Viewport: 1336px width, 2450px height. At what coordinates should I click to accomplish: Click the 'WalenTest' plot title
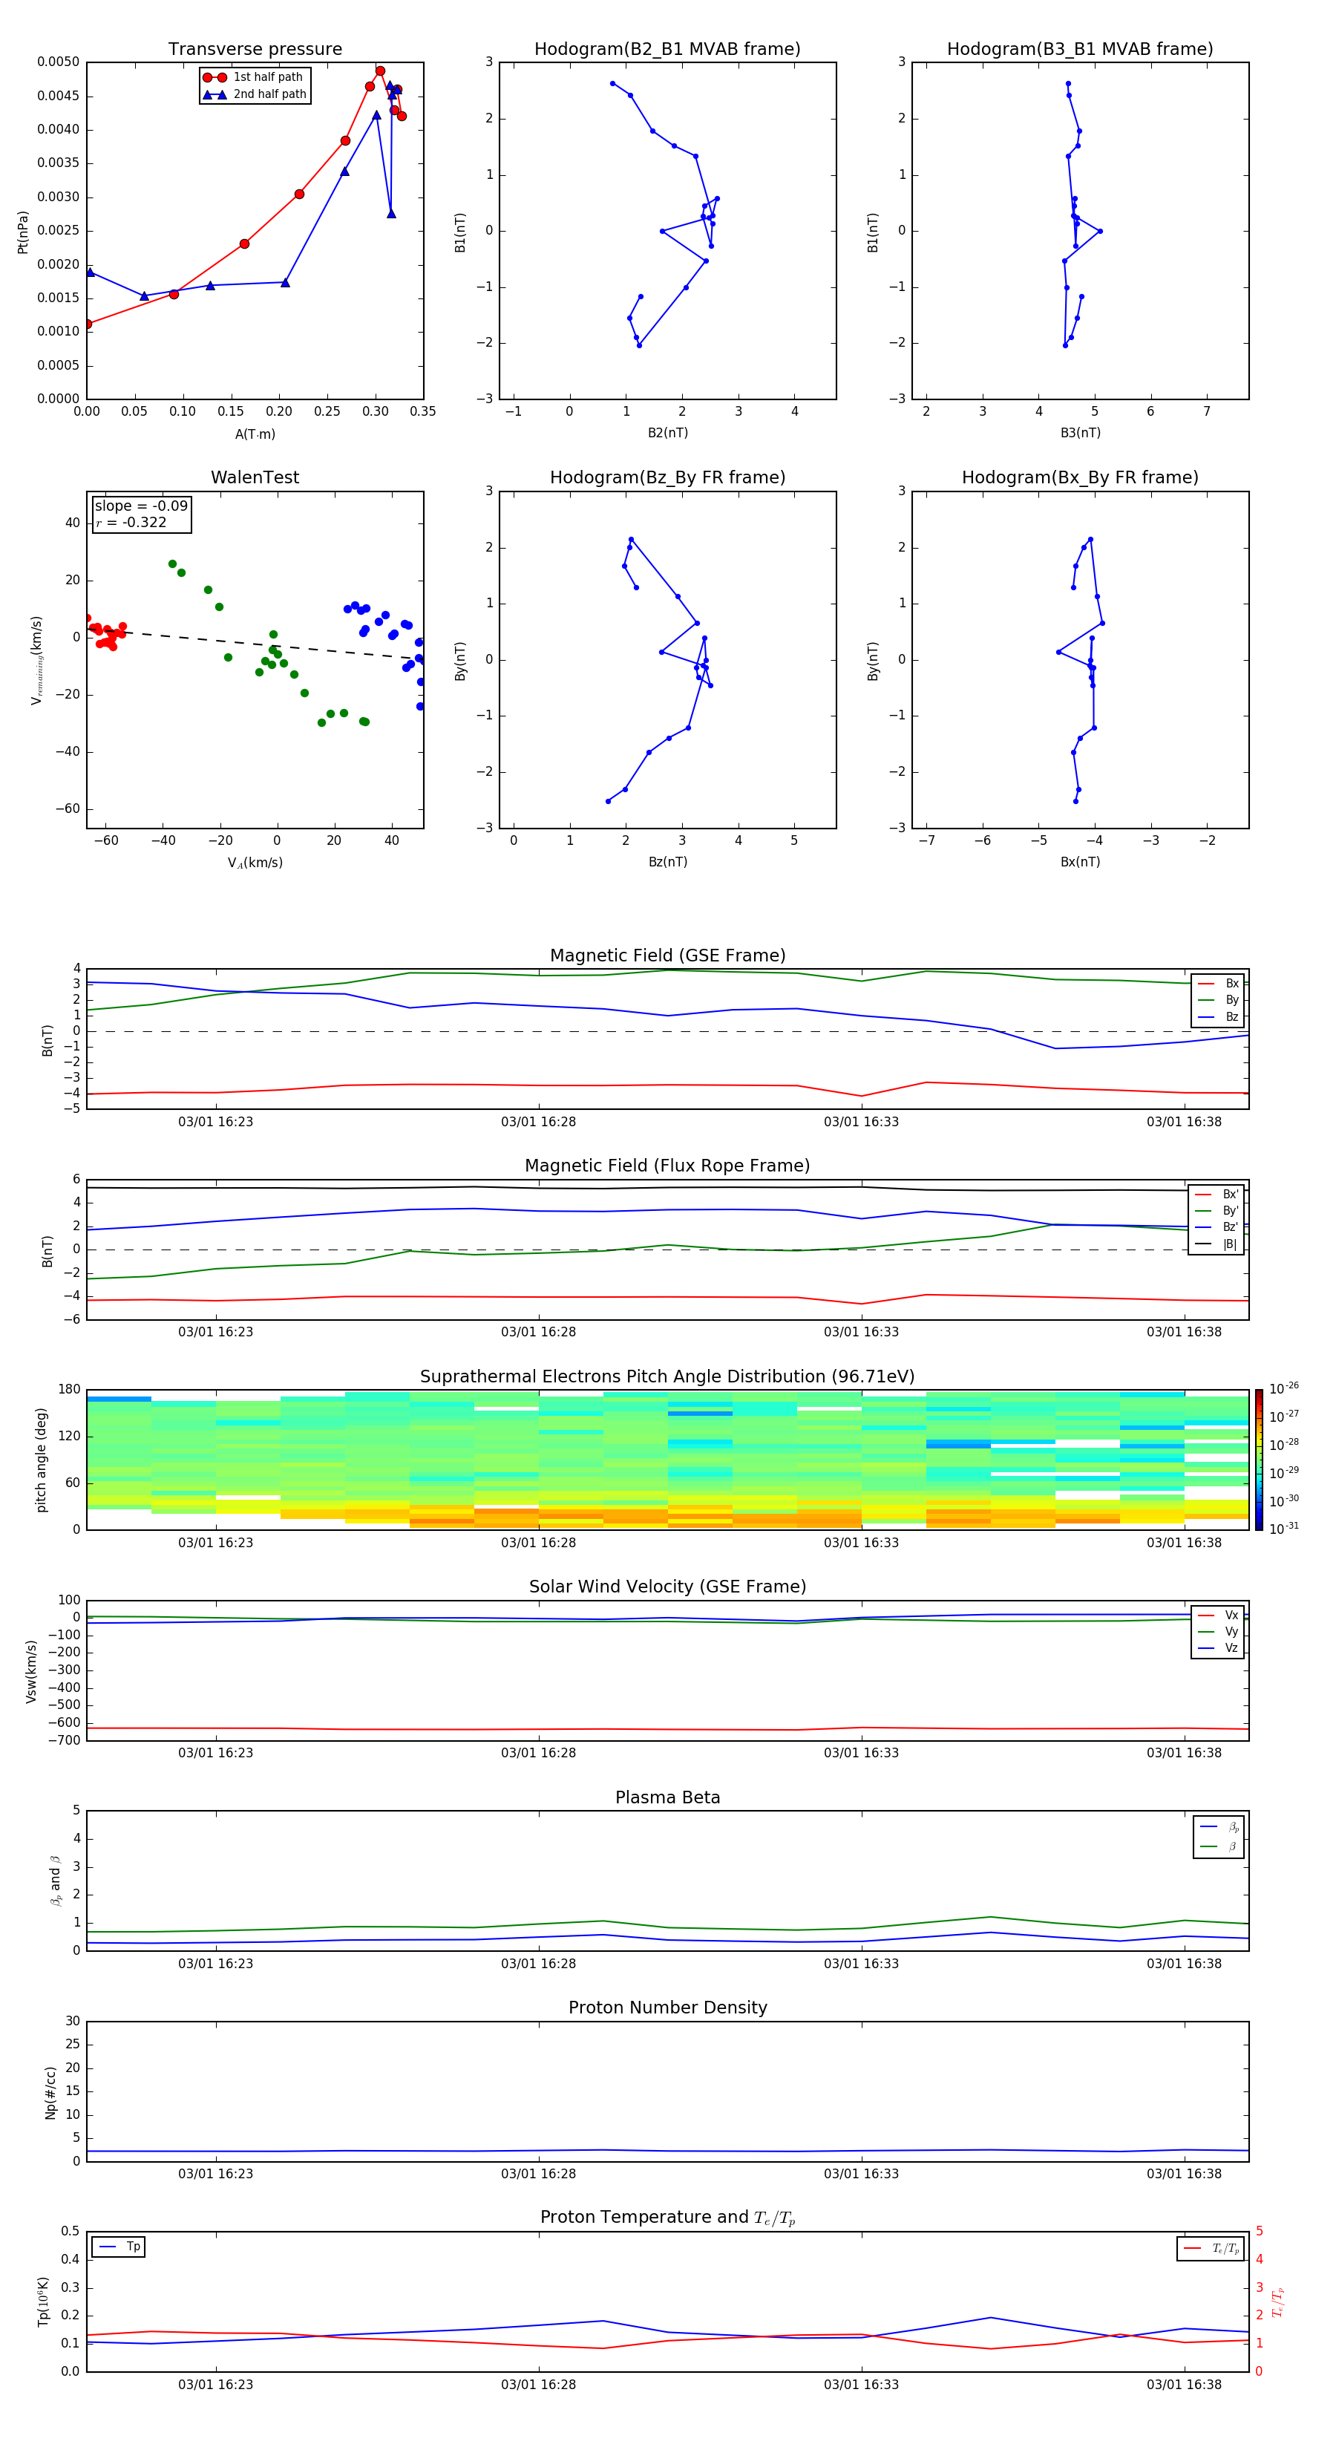255,477
